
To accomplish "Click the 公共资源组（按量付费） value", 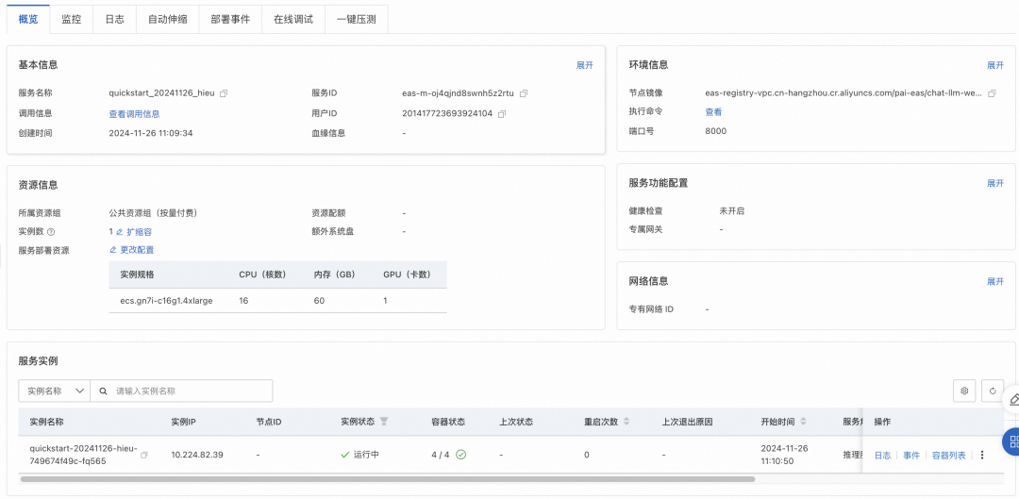I will (154, 213).
